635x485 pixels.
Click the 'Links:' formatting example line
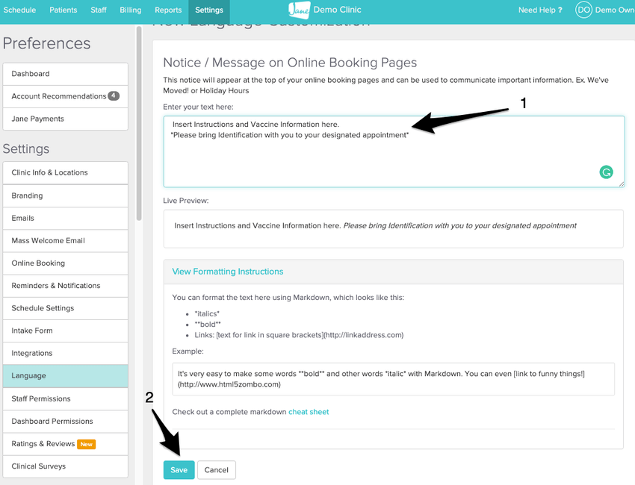point(299,335)
